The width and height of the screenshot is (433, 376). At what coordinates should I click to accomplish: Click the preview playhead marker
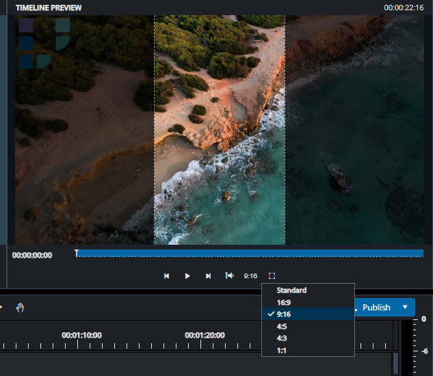(x=76, y=253)
